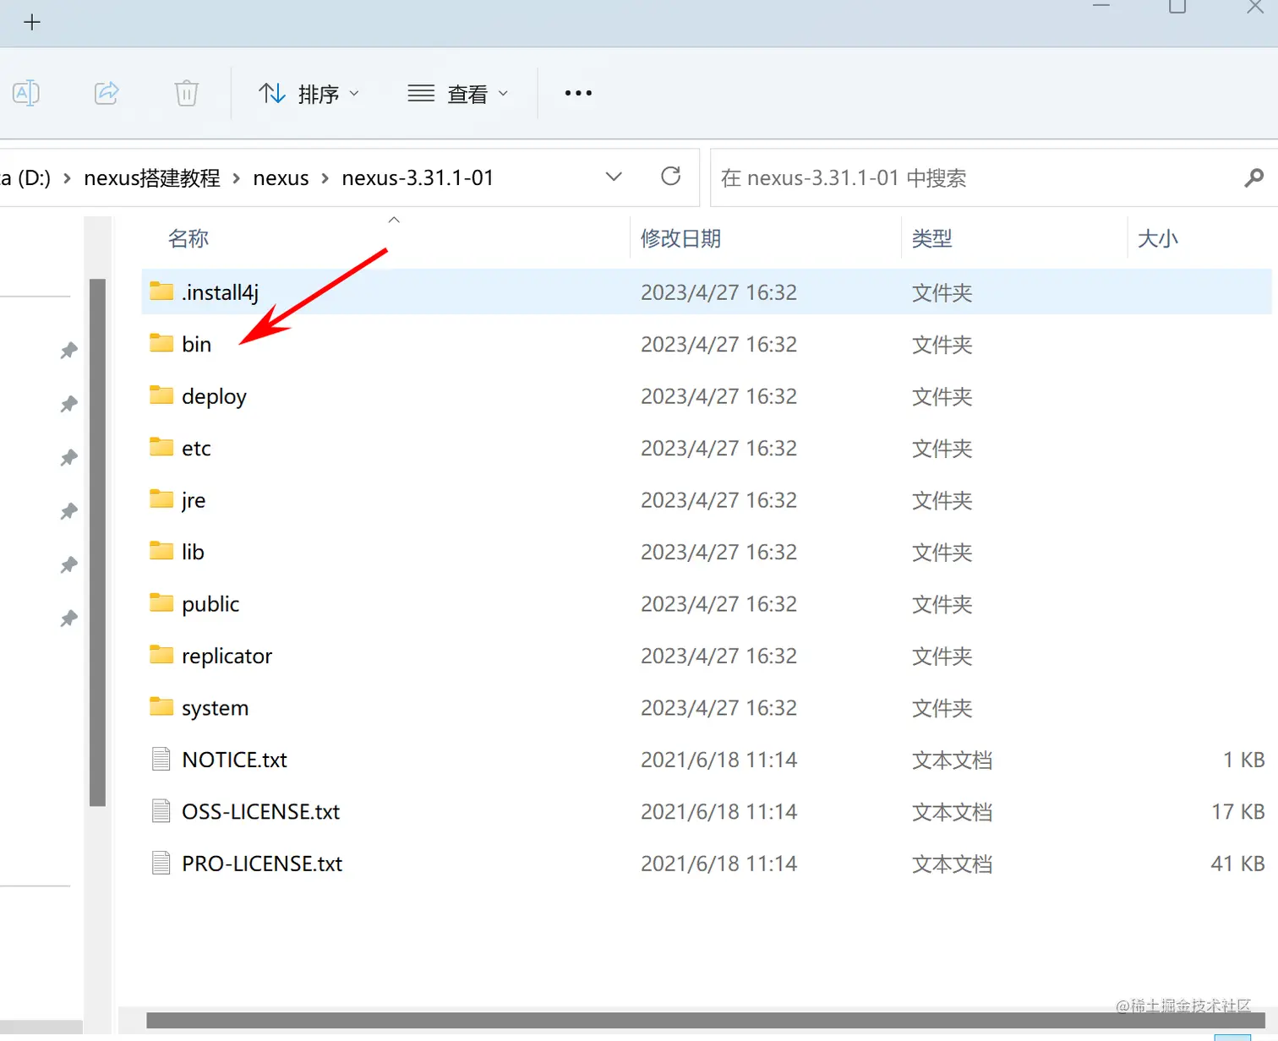
Task: Click the 1 KB size of NOTICE.txt
Action: pyautogui.click(x=1244, y=760)
